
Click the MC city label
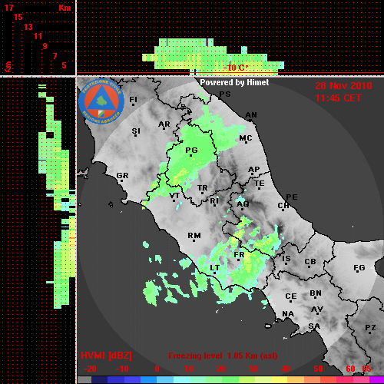pyautogui.click(x=246, y=138)
